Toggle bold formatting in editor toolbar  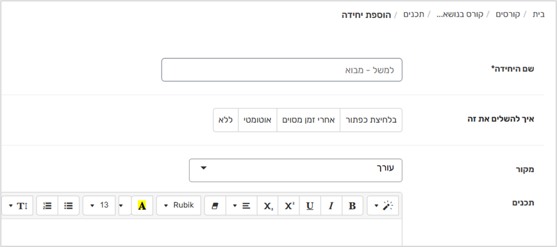pyautogui.click(x=353, y=205)
